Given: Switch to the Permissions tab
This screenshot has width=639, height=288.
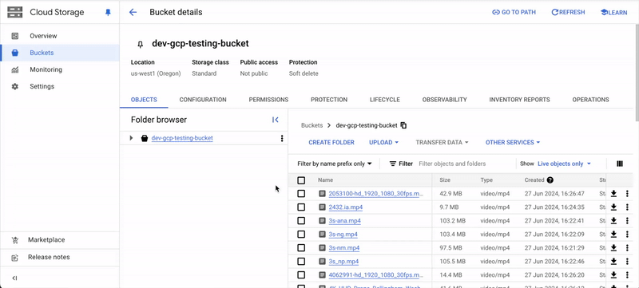Looking at the screenshot, I should [x=268, y=100].
